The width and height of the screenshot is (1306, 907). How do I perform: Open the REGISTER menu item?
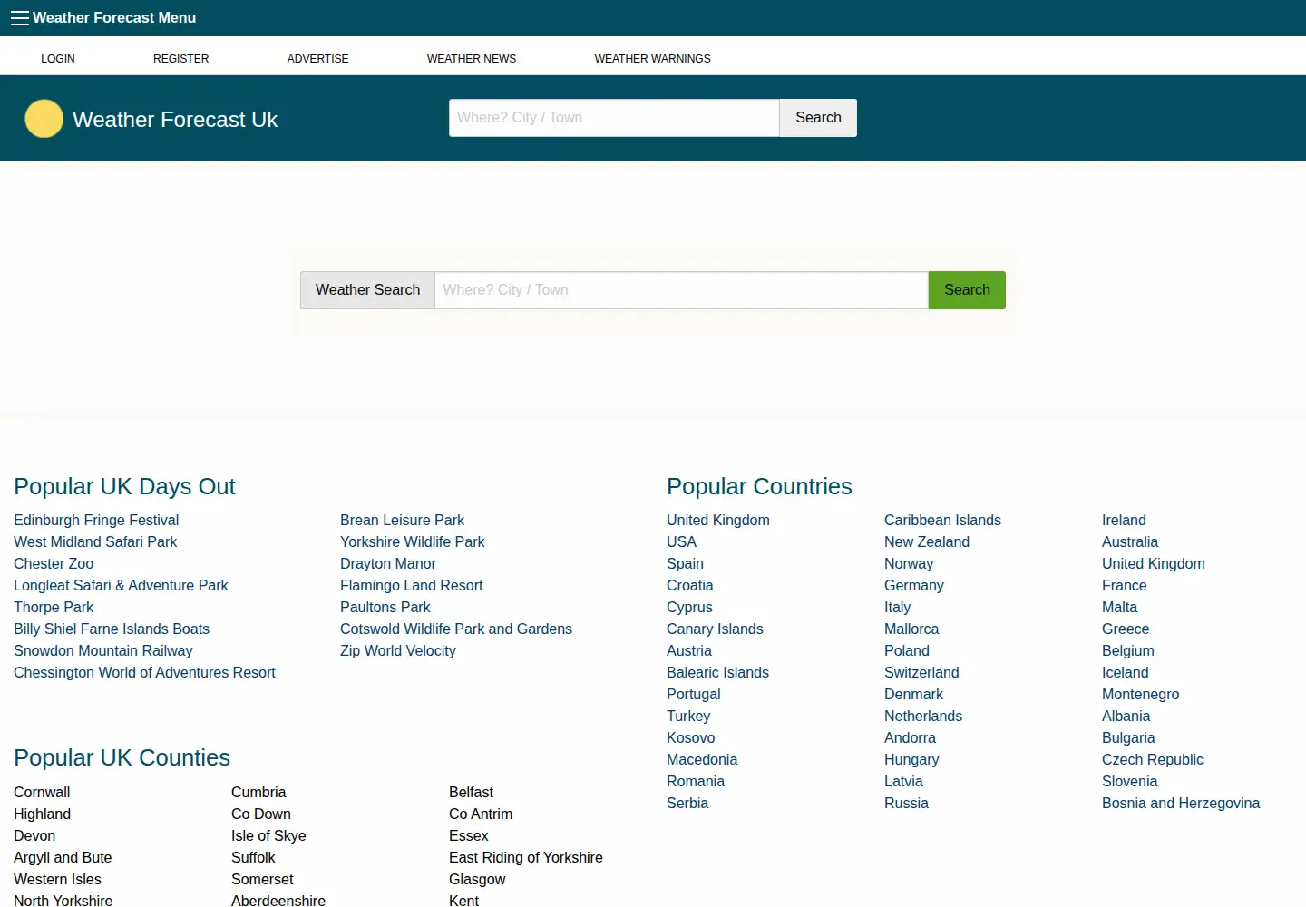click(x=180, y=59)
